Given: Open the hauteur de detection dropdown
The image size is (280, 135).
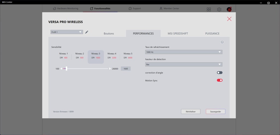Looking at the screenshot, I should tap(183, 64).
